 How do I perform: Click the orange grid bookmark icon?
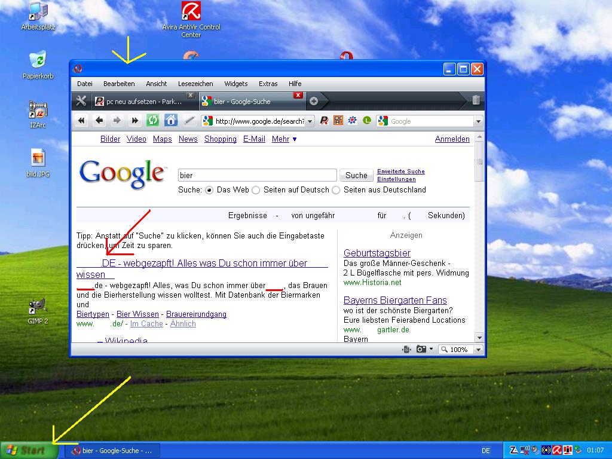click(338, 121)
